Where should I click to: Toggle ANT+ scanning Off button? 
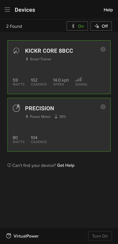[101, 26]
